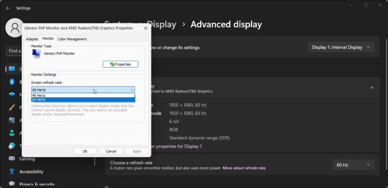Open Personalization via the paintbrush icon
This screenshot has width=388, height=188.
click(x=12, y=107)
